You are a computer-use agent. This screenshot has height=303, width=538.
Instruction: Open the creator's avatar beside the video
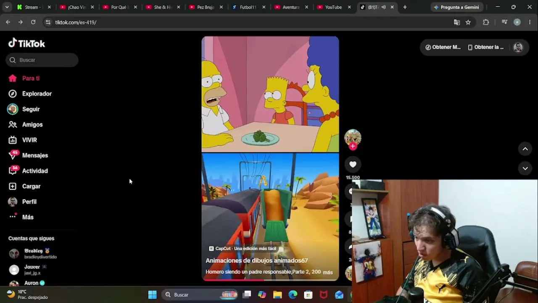[353, 137]
